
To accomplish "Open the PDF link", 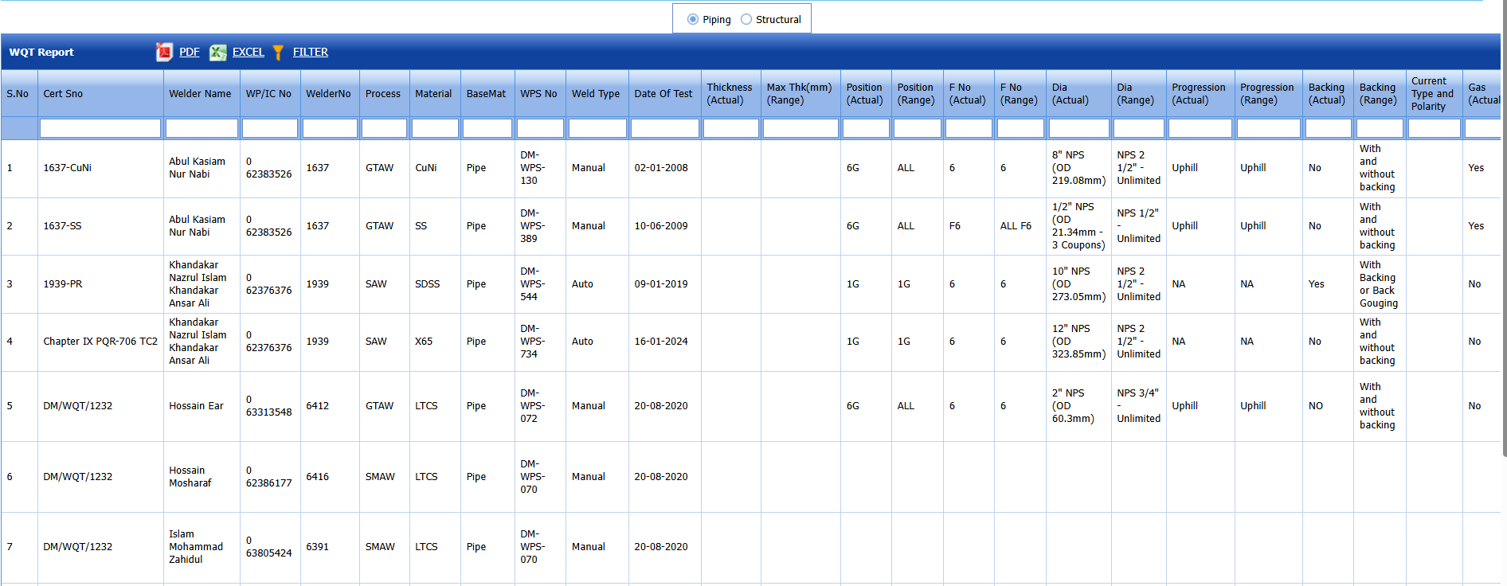I will pos(190,53).
